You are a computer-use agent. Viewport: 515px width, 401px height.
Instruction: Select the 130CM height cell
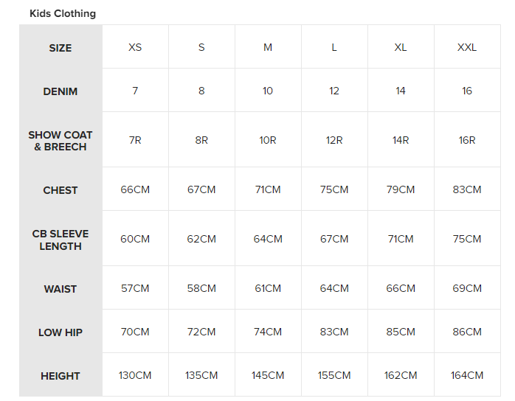pyautogui.click(x=135, y=375)
